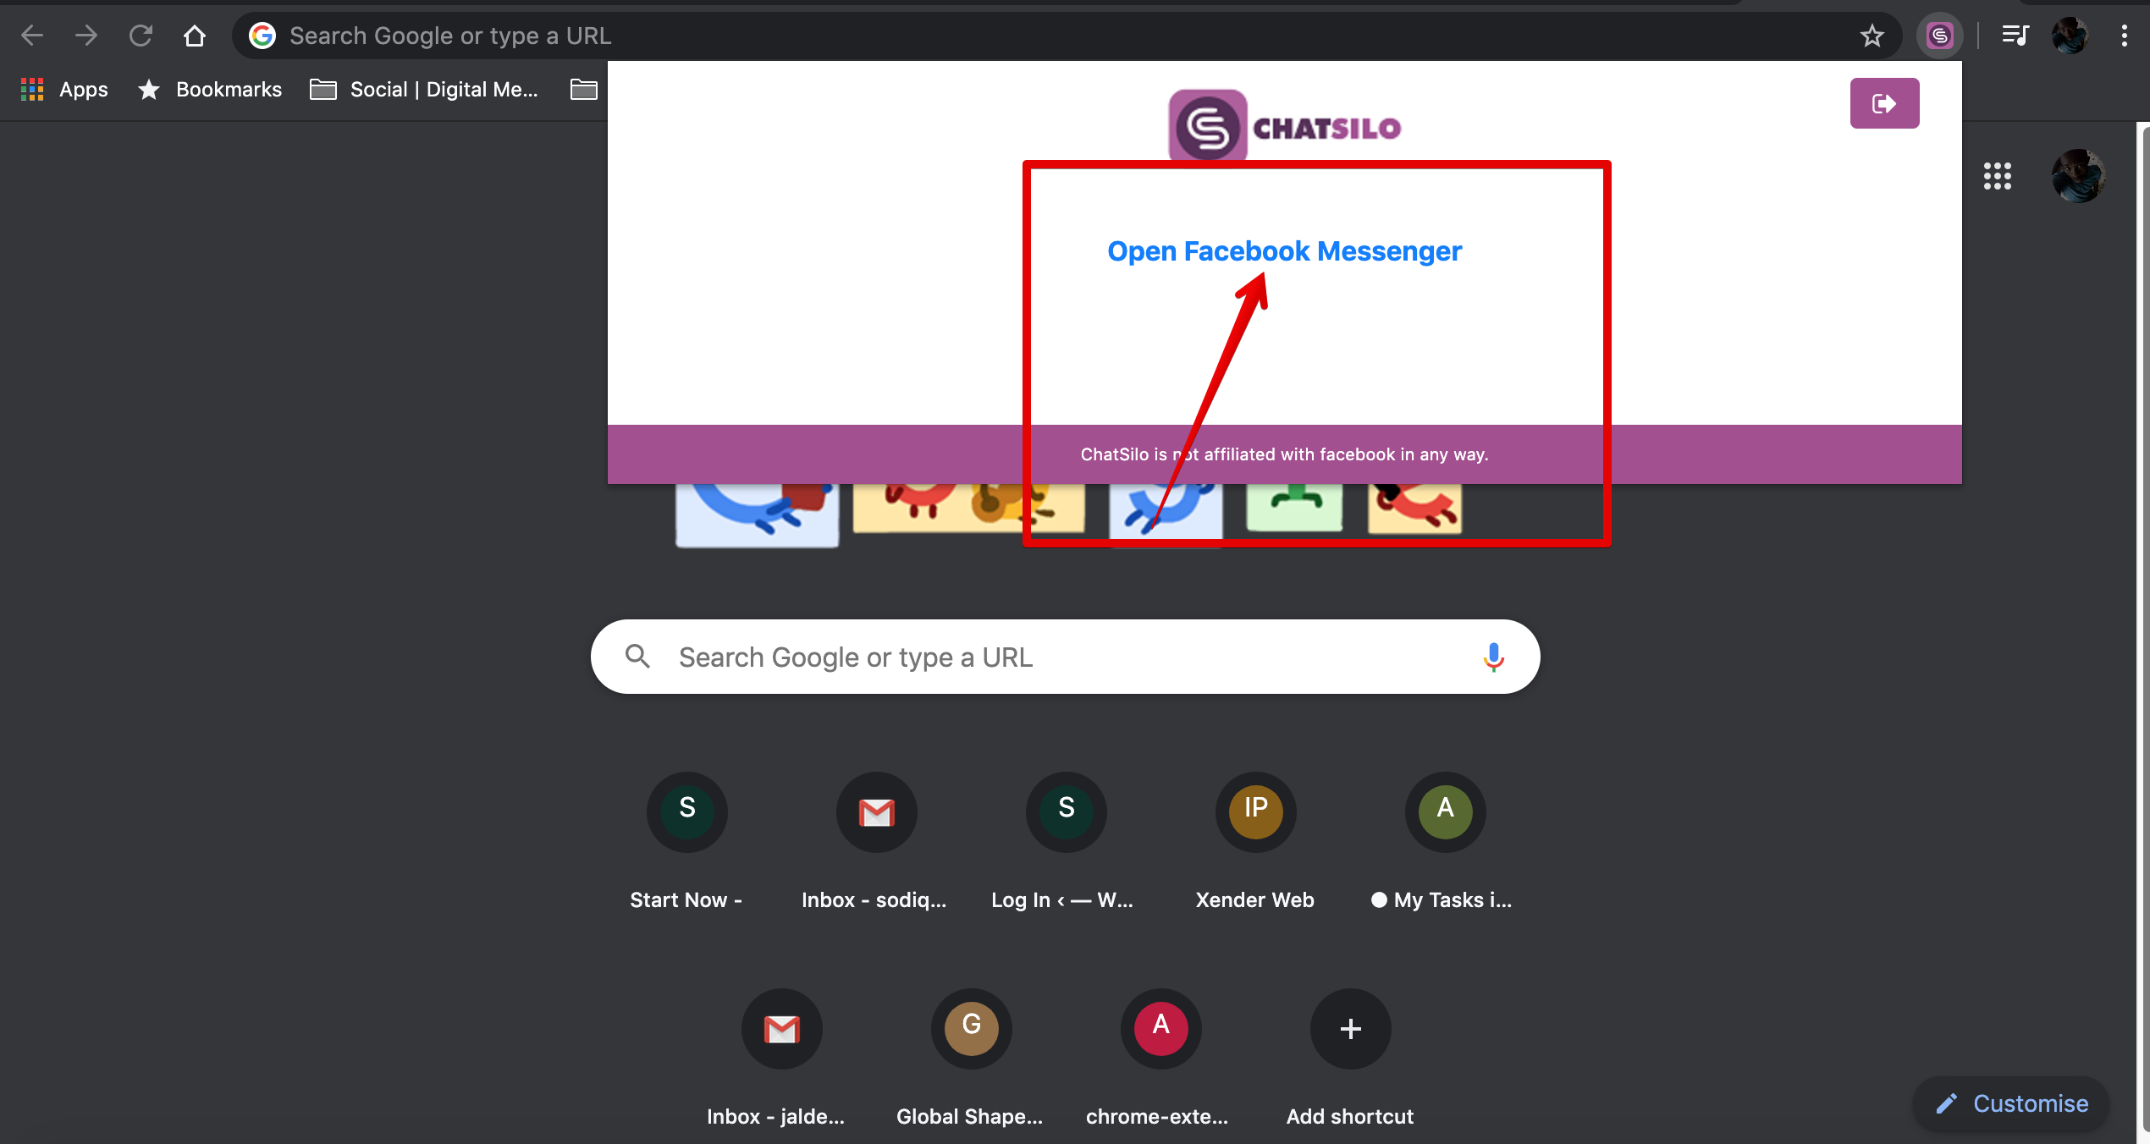Open the Apps bookmarks shortcut
Viewport: 2150px width, 1144px height.
coord(65,90)
